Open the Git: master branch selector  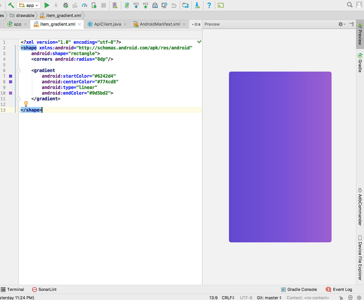[x=269, y=298]
